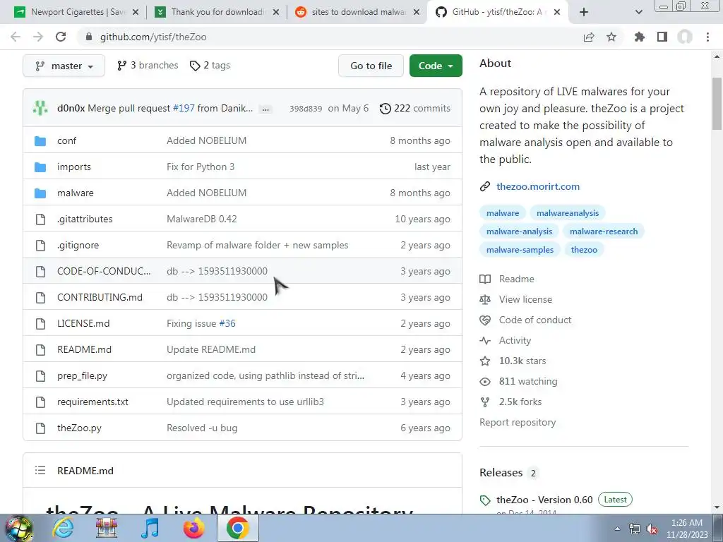
Task: View the 222 commits history
Action: 415,108
